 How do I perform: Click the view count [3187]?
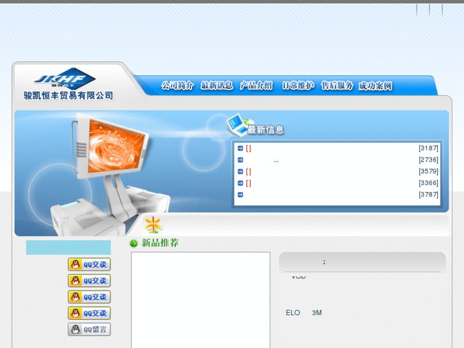point(428,148)
